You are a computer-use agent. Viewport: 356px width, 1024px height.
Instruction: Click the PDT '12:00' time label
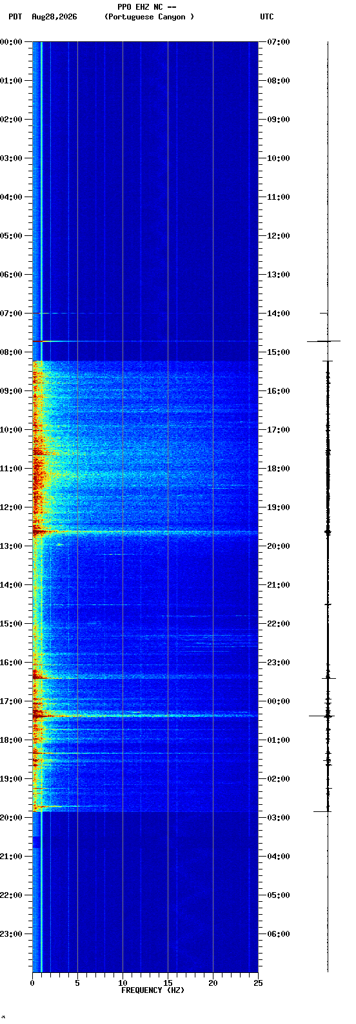tap(11, 507)
